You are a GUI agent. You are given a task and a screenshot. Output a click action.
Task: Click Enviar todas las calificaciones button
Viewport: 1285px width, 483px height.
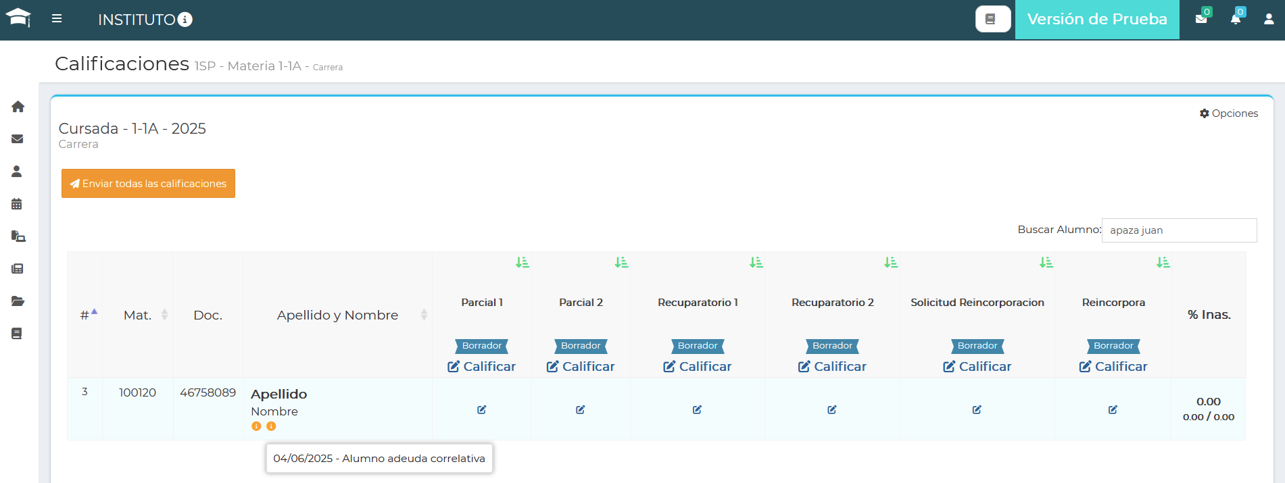148,183
